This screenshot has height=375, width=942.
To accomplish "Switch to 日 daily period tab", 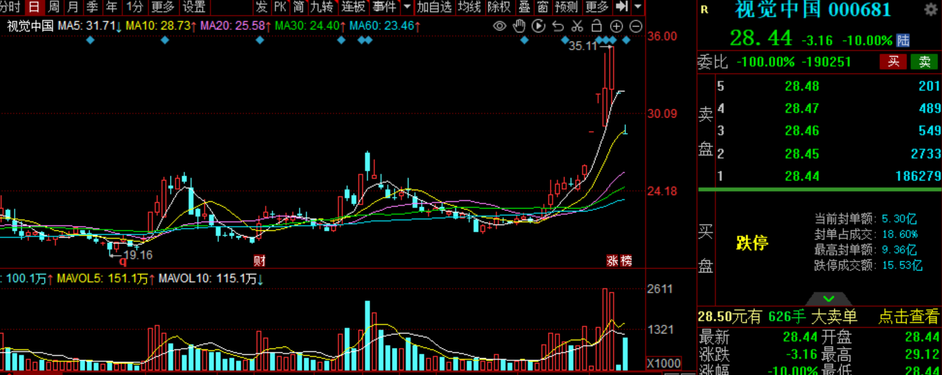I will (x=34, y=7).
